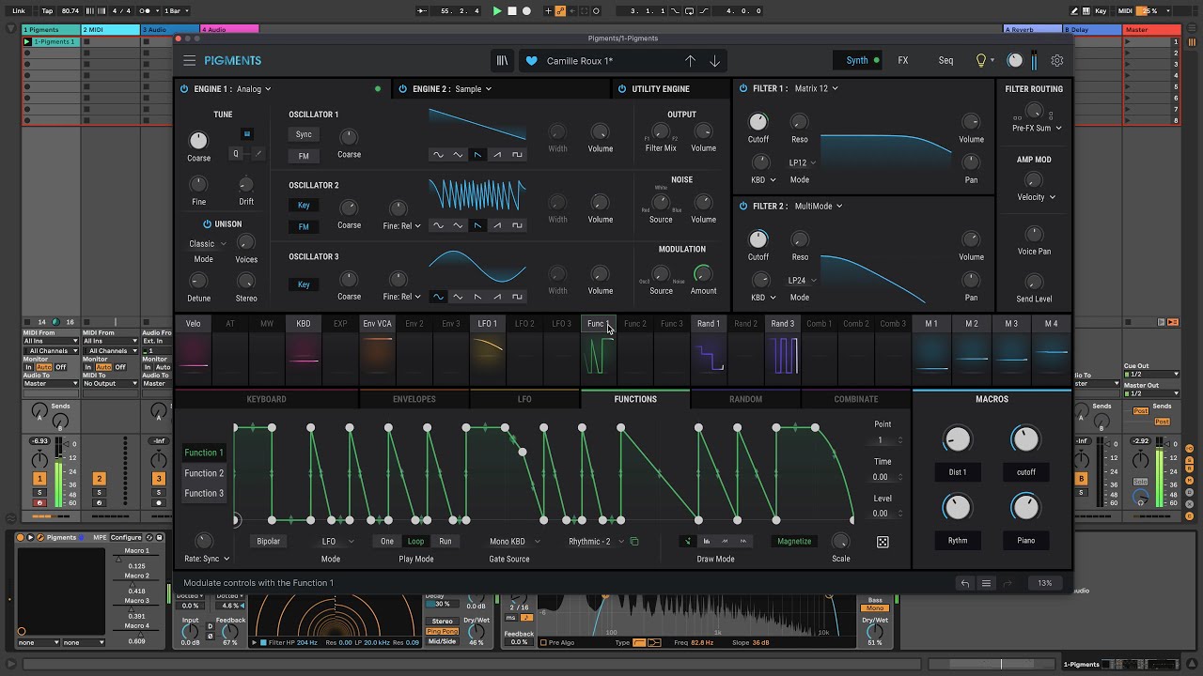Click Filter 1 Cutoff knob
1203x676 pixels.
[x=758, y=122]
